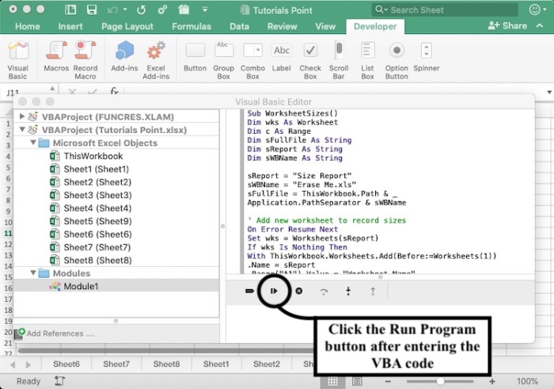Insert a Check Box control

(x=310, y=50)
